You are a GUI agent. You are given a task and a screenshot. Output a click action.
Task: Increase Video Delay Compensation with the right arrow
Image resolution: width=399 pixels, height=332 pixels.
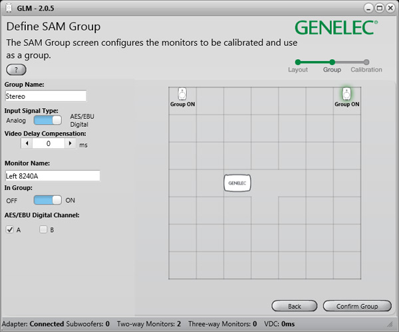[70, 143]
